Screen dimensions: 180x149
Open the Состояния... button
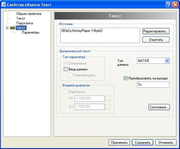pos(159,107)
